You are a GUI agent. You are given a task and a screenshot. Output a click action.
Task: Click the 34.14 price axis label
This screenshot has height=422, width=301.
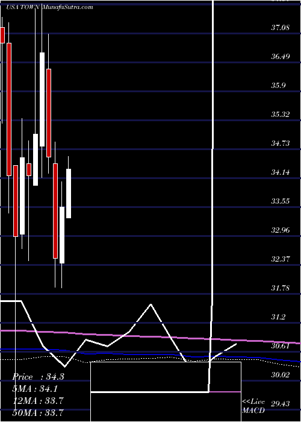click(x=281, y=172)
